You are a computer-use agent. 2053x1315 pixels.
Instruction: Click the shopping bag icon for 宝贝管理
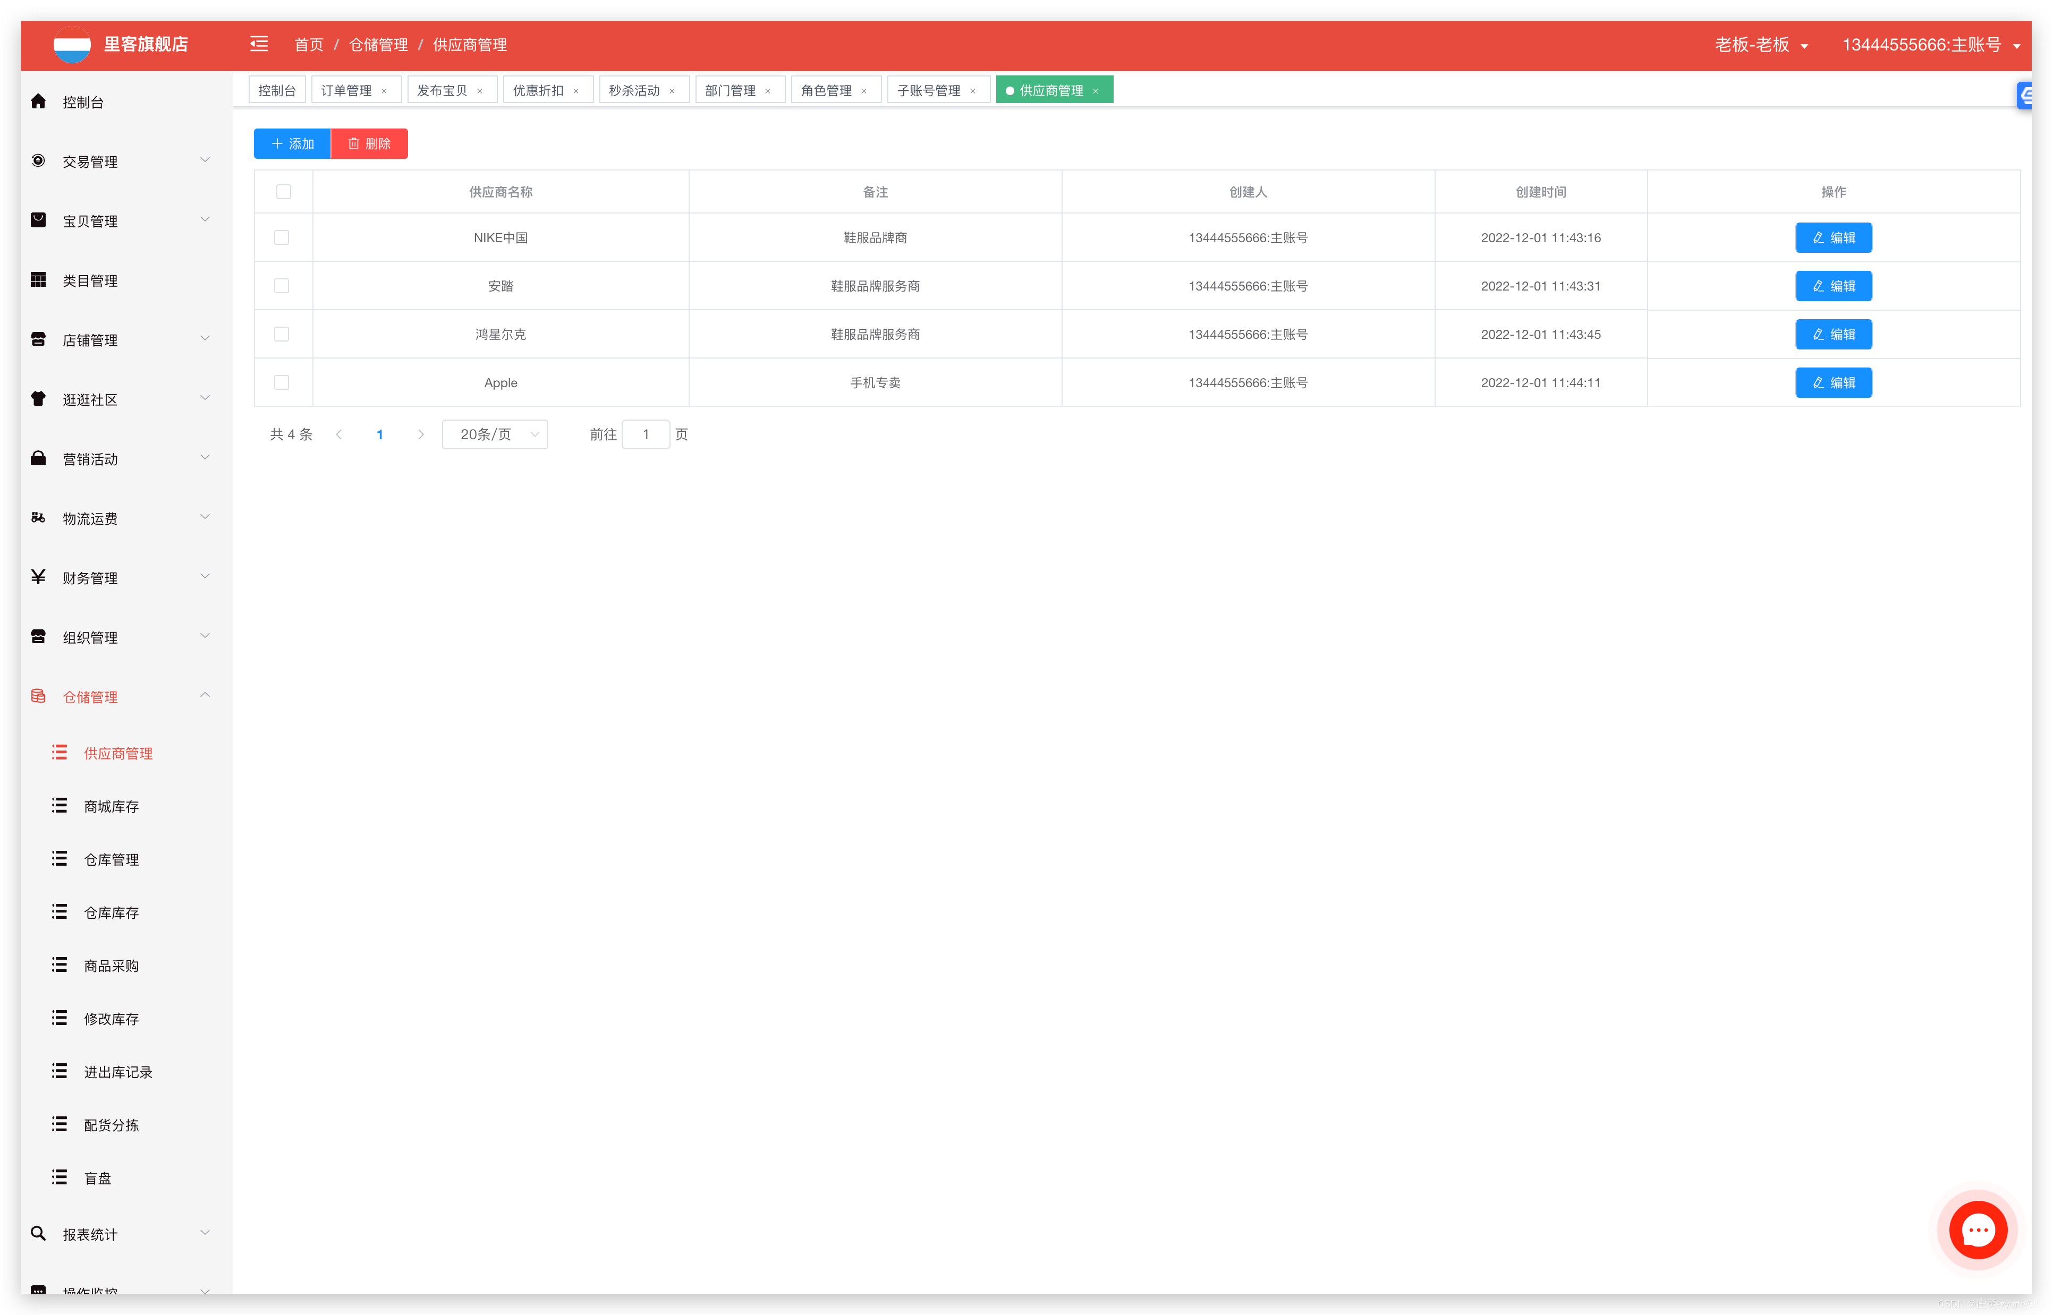(x=38, y=220)
